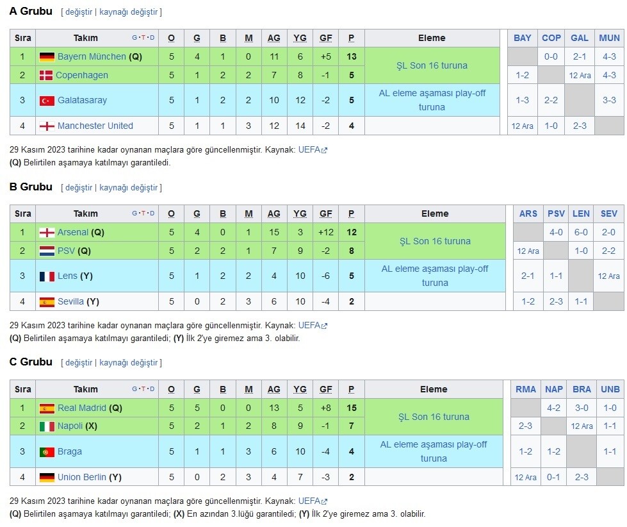Screen dimensions: 627x527
Task: Click 'değiştir' next to A Grubu heading
Action: click(x=79, y=12)
